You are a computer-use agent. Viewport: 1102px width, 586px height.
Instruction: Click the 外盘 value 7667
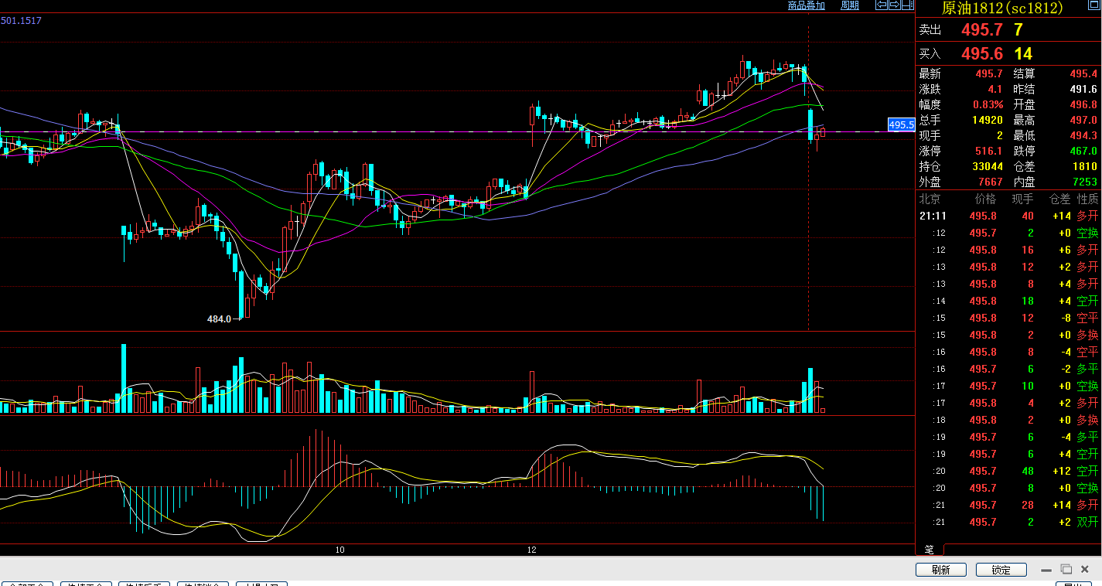pyautogui.click(x=991, y=182)
